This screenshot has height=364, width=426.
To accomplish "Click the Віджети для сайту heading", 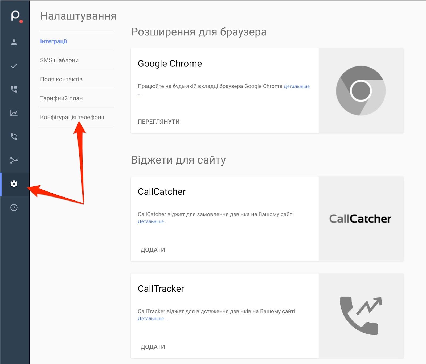I will click(178, 160).
